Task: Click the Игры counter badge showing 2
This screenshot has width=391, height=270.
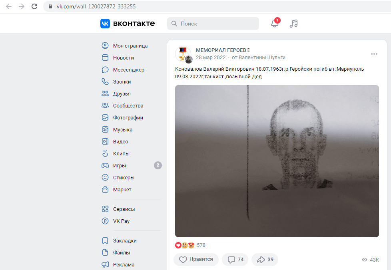Action: pos(158,165)
